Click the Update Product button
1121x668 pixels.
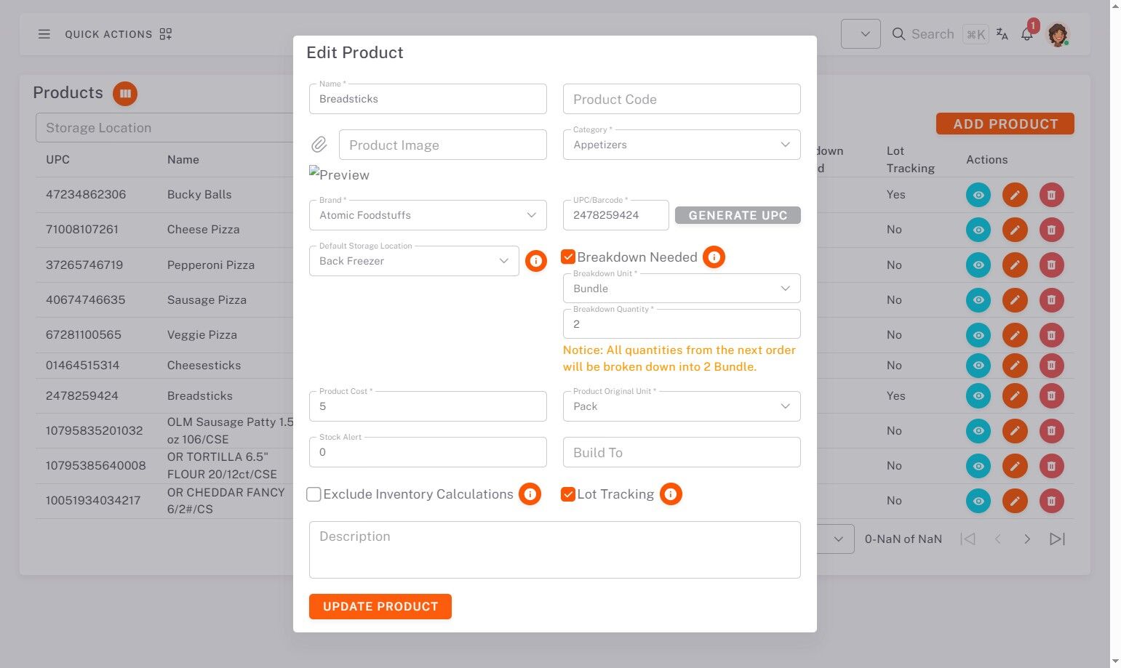click(380, 606)
